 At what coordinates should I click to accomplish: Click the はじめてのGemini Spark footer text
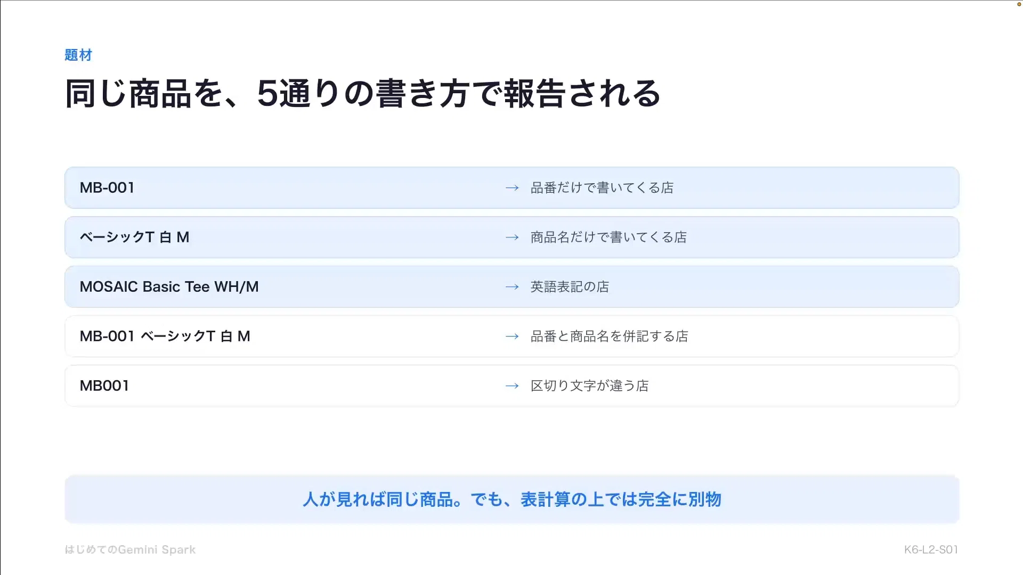pos(130,549)
